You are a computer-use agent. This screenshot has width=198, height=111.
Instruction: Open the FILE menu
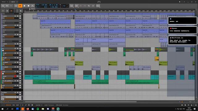pyautogui.click(x=3, y=6)
